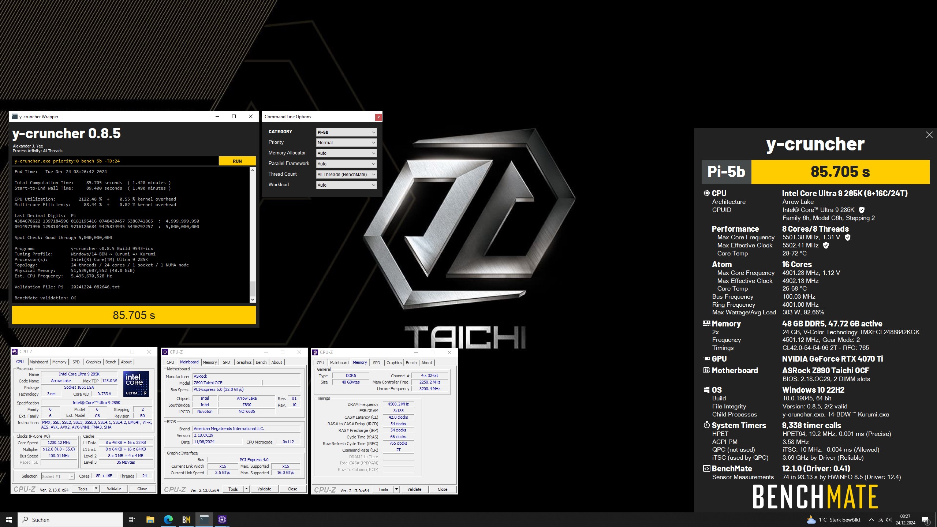Click Close in the Memory CPU-Z window
Image resolution: width=937 pixels, height=527 pixels.
tap(443, 489)
